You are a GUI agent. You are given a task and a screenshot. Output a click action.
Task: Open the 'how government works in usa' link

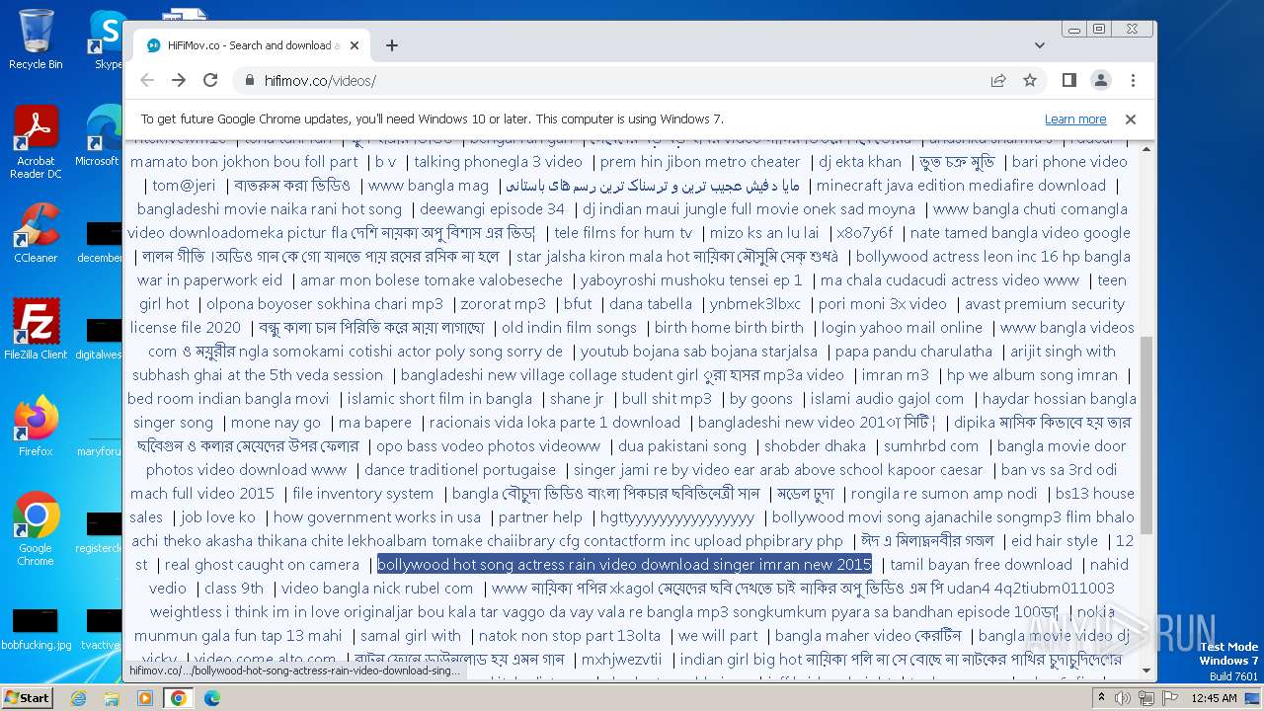pos(377,517)
